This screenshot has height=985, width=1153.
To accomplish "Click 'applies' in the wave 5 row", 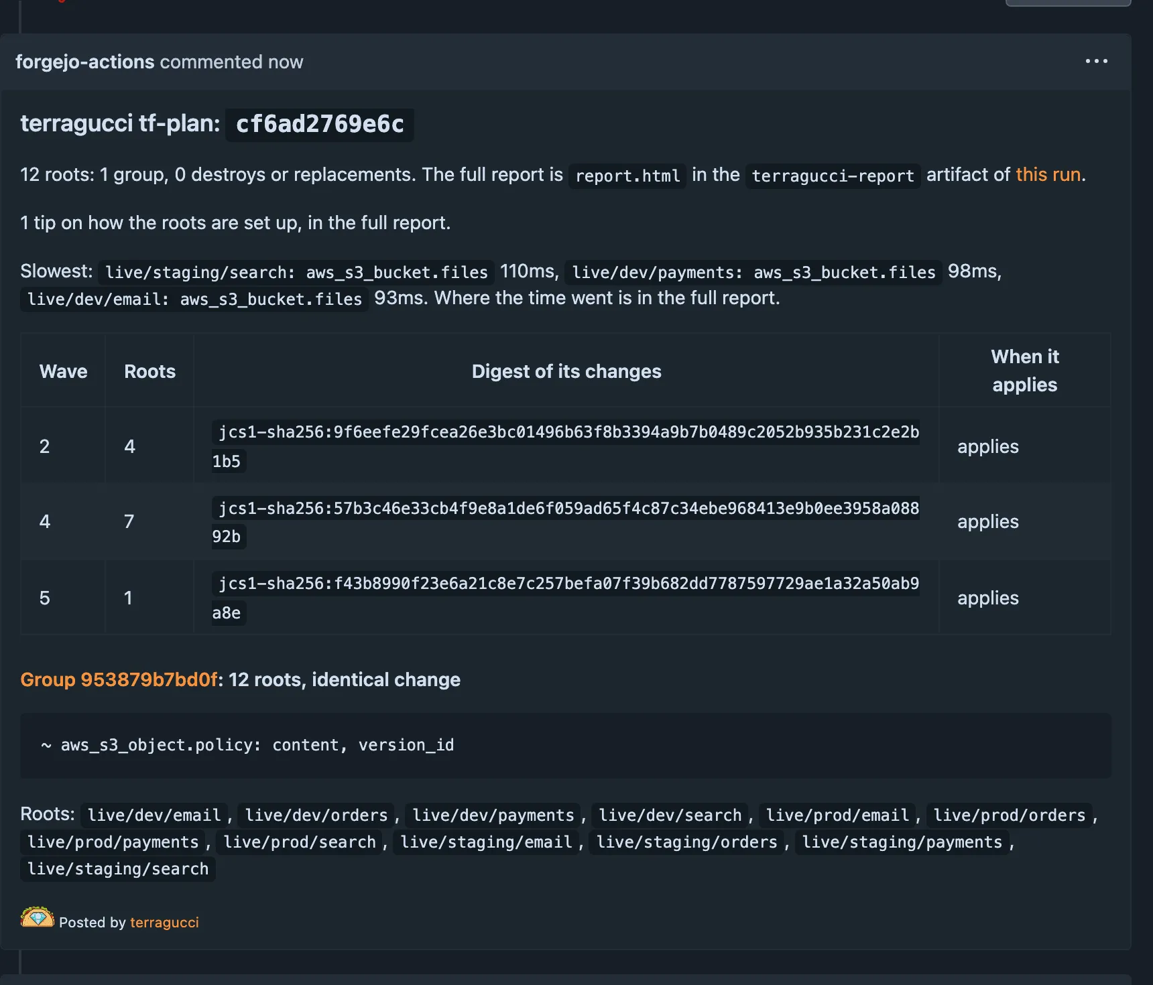I will pos(988,598).
